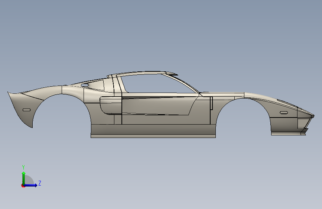Select the narrow vertical slot ahead of the door
Image resolution: width=322 pixels, height=209 pixels.
pyautogui.click(x=211, y=103)
